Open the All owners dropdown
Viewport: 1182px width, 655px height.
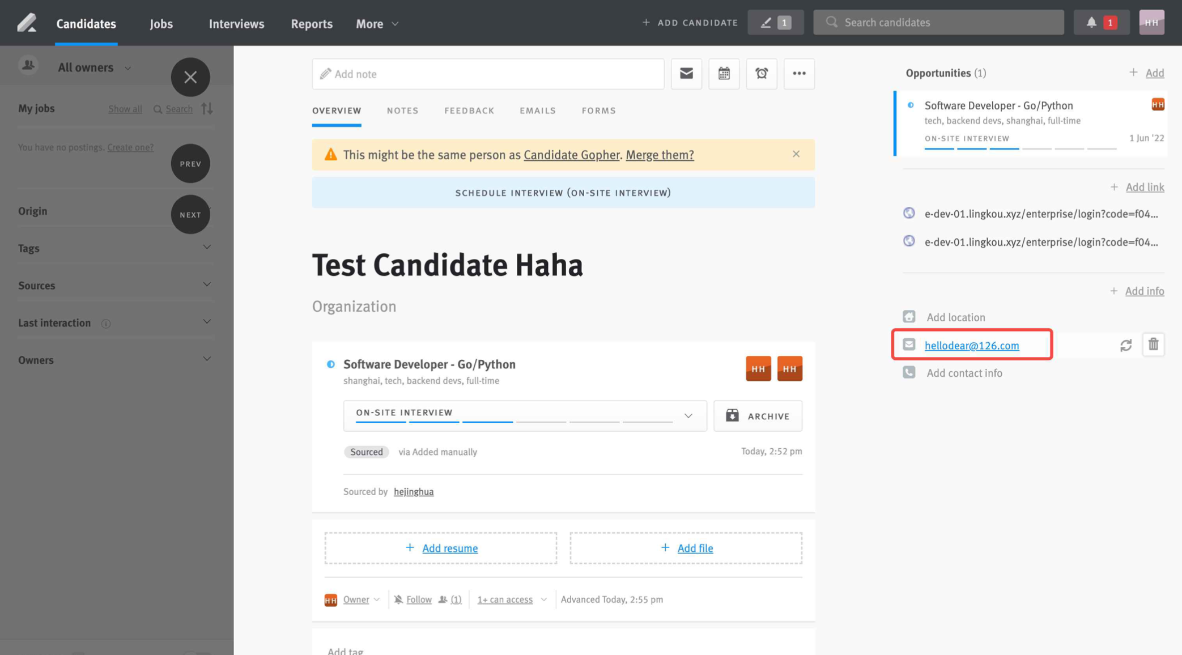94,67
